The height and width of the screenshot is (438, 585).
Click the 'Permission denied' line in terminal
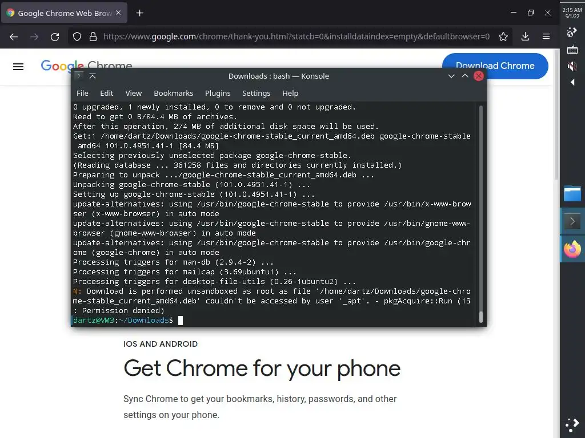click(119, 311)
